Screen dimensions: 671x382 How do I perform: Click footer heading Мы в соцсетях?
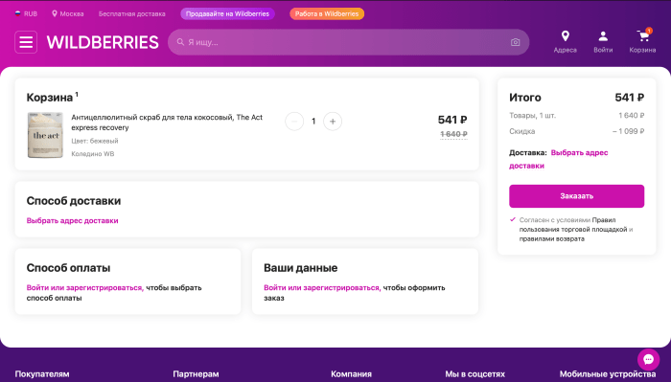coord(475,374)
